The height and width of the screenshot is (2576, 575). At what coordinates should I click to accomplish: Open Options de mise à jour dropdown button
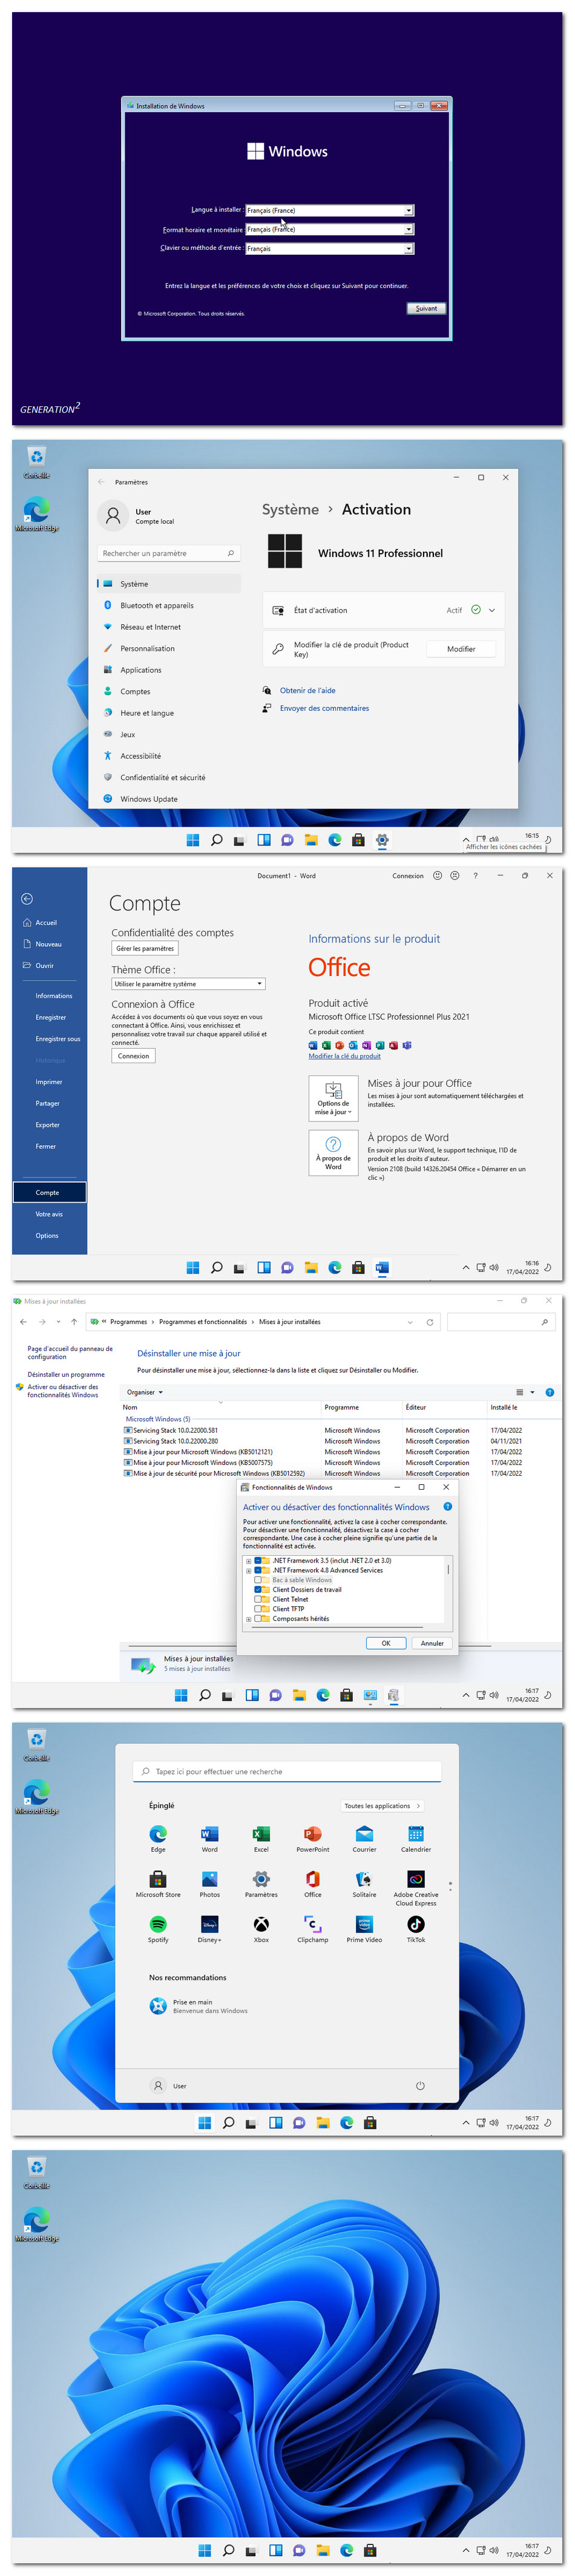pyautogui.click(x=333, y=1098)
